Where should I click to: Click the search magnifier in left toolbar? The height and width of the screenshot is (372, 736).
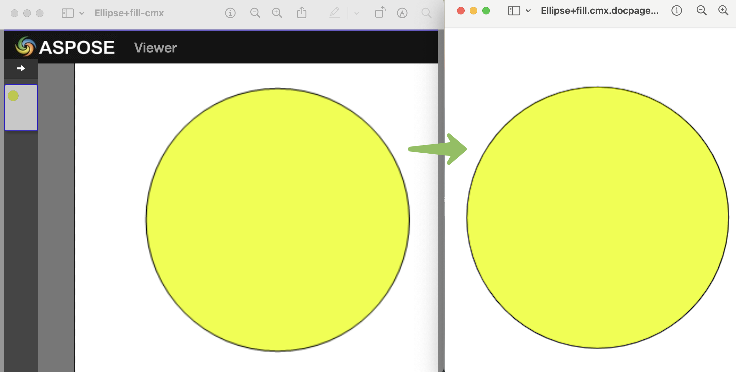426,13
